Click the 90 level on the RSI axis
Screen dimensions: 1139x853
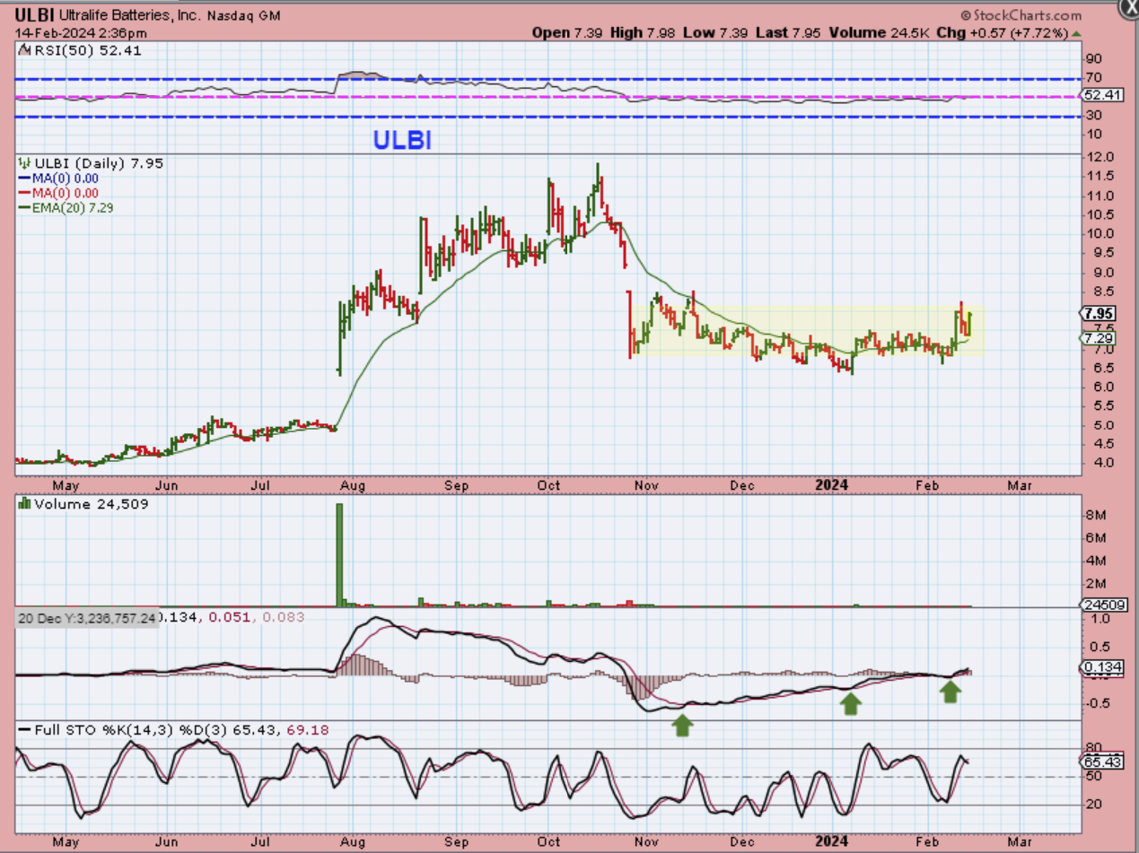[x=1092, y=60]
